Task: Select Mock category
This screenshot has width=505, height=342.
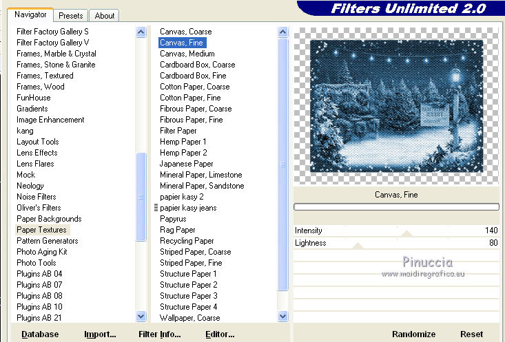Action: pyautogui.click(x=25, y=175)
